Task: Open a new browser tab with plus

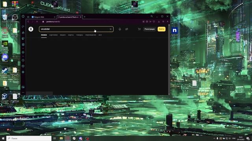Action: pyautogui.click(x=85, y=17)
